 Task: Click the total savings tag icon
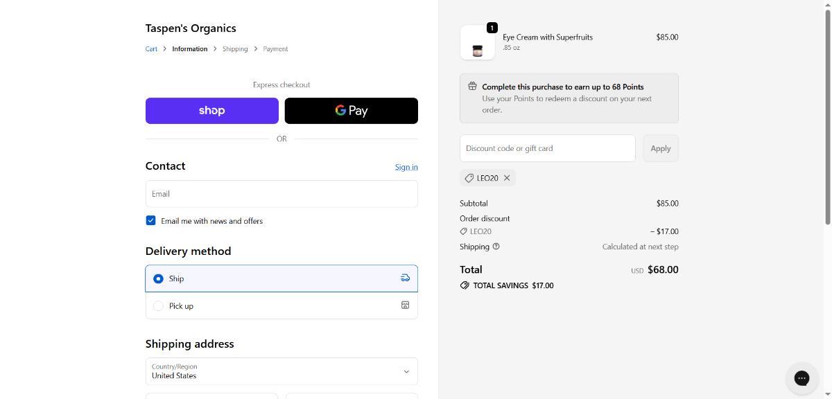[x=465, y=285]
